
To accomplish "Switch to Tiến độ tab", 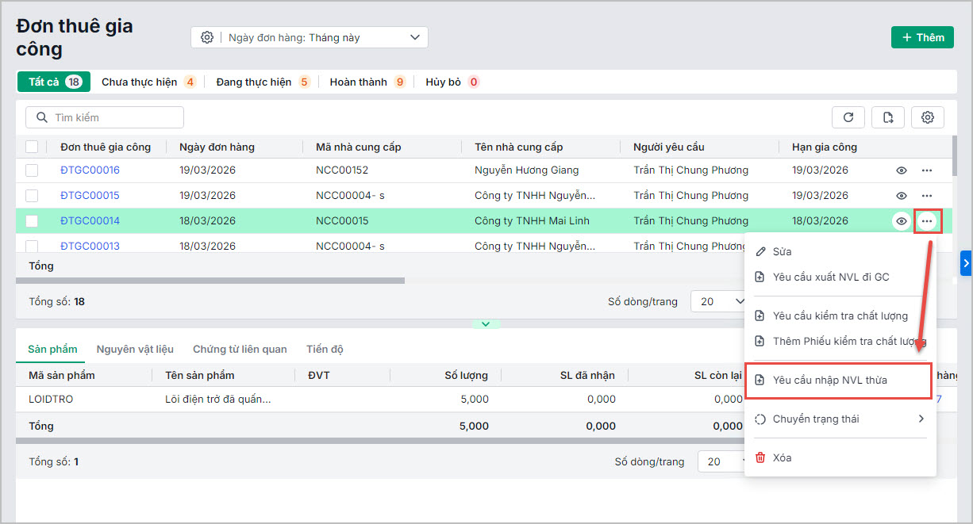I will (x=325, y=349).
